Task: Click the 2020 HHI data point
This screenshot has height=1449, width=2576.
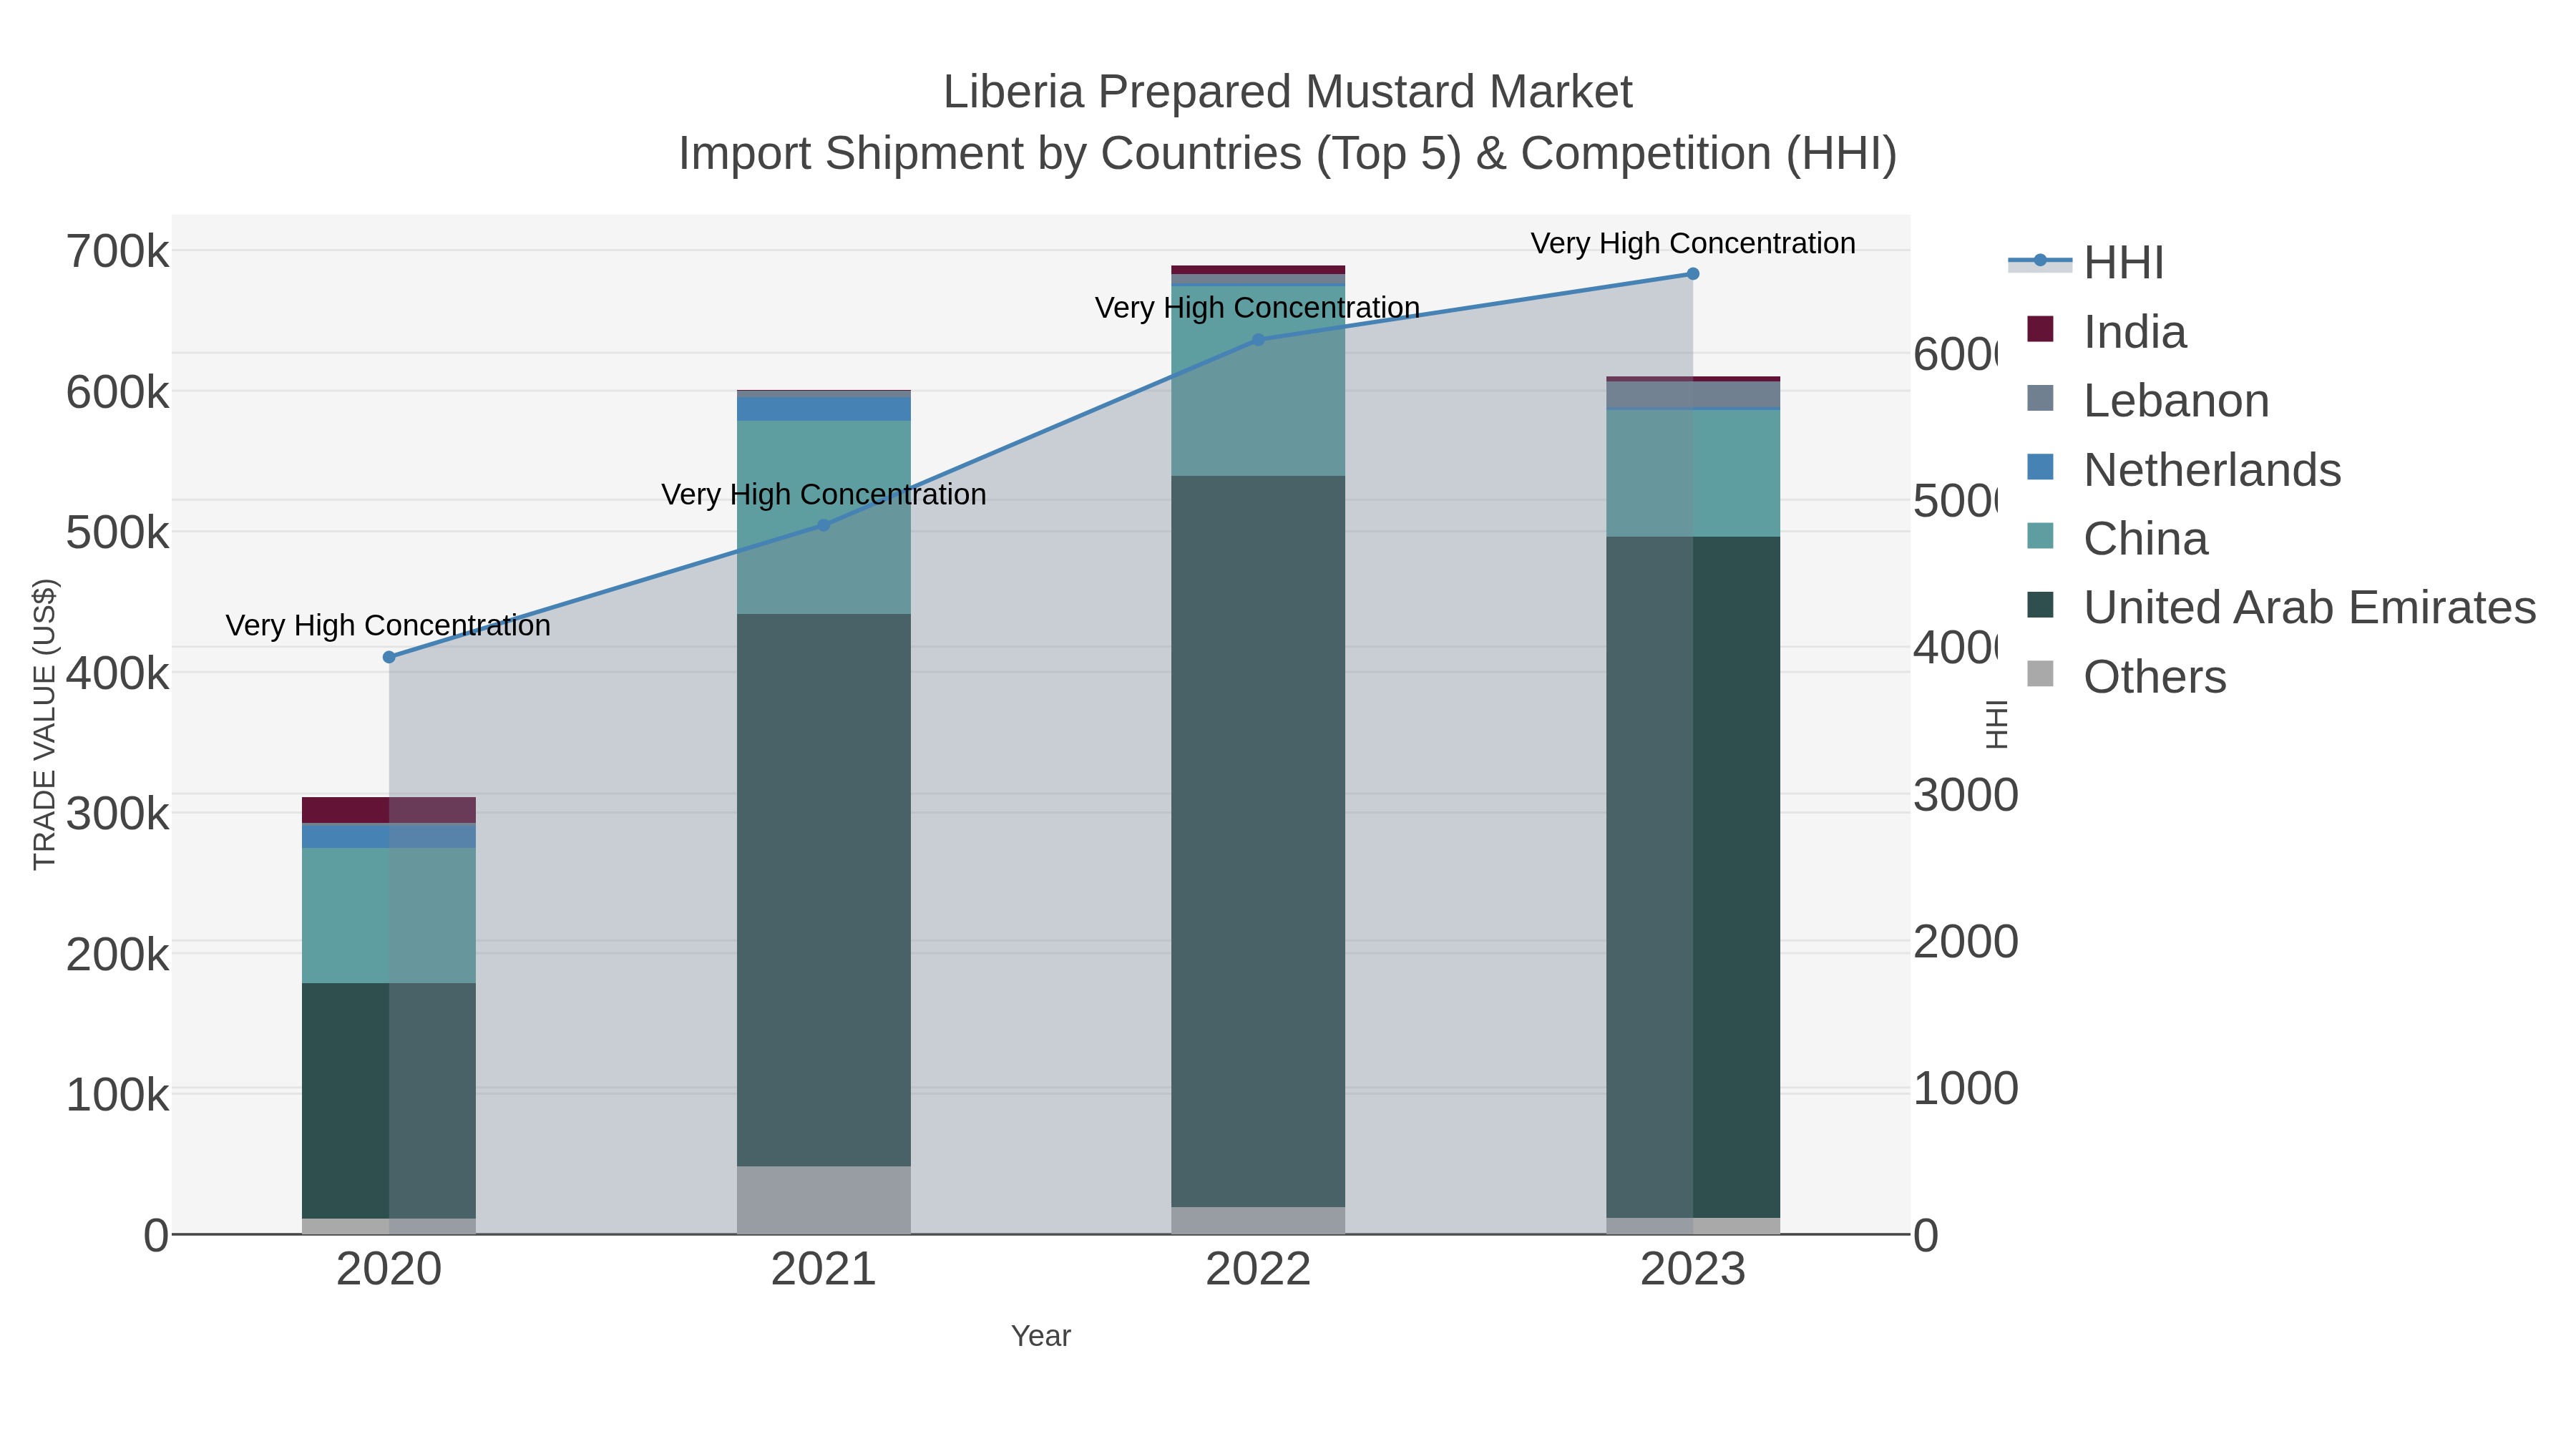Action: (x=389, y=657)
